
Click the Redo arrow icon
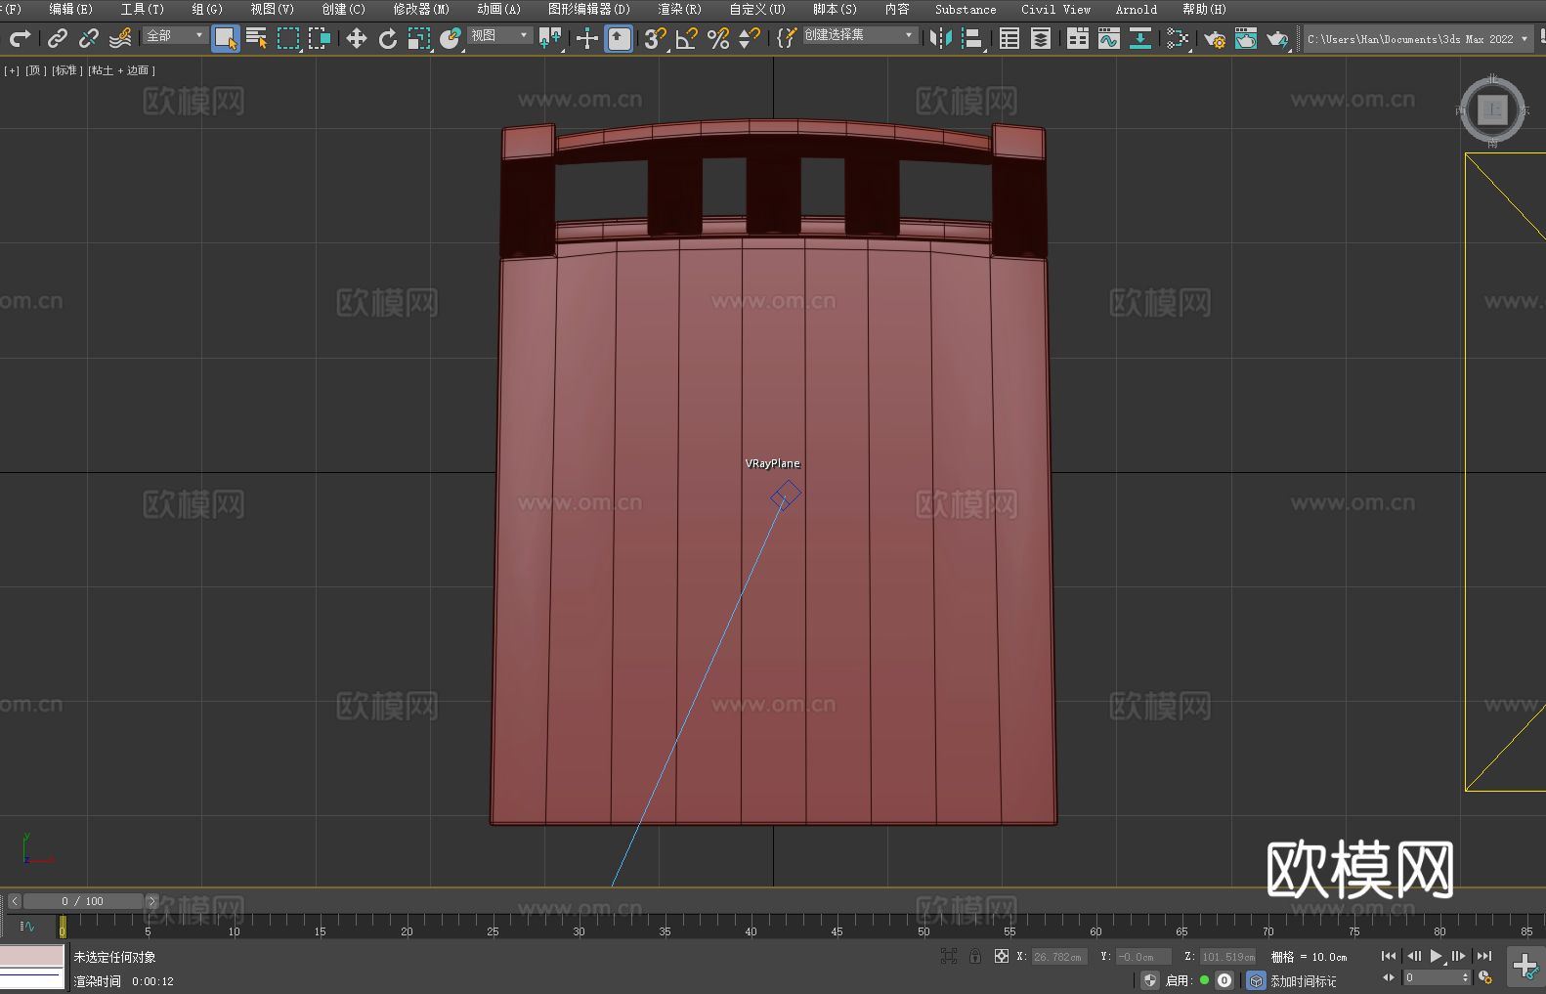pos(21,39)
